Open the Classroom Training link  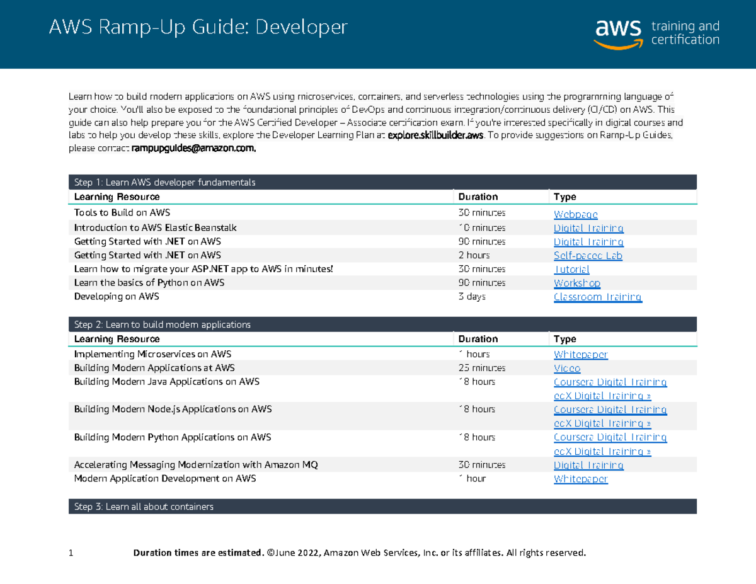(597, 296)
